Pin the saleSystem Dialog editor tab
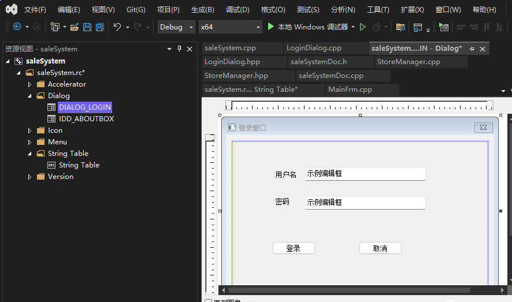The image size is (512, 302). (472, 49)
